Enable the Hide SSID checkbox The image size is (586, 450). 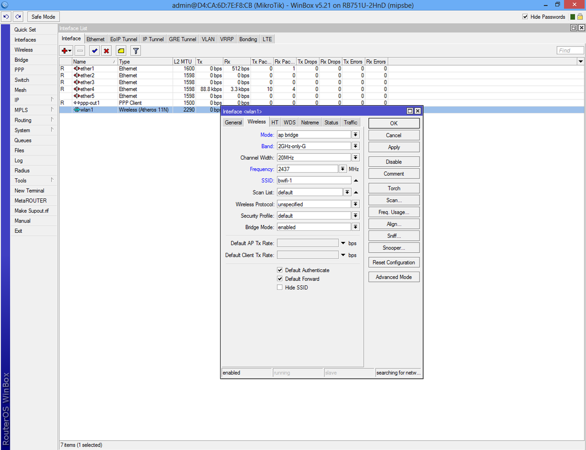click(x=280, y=287)
